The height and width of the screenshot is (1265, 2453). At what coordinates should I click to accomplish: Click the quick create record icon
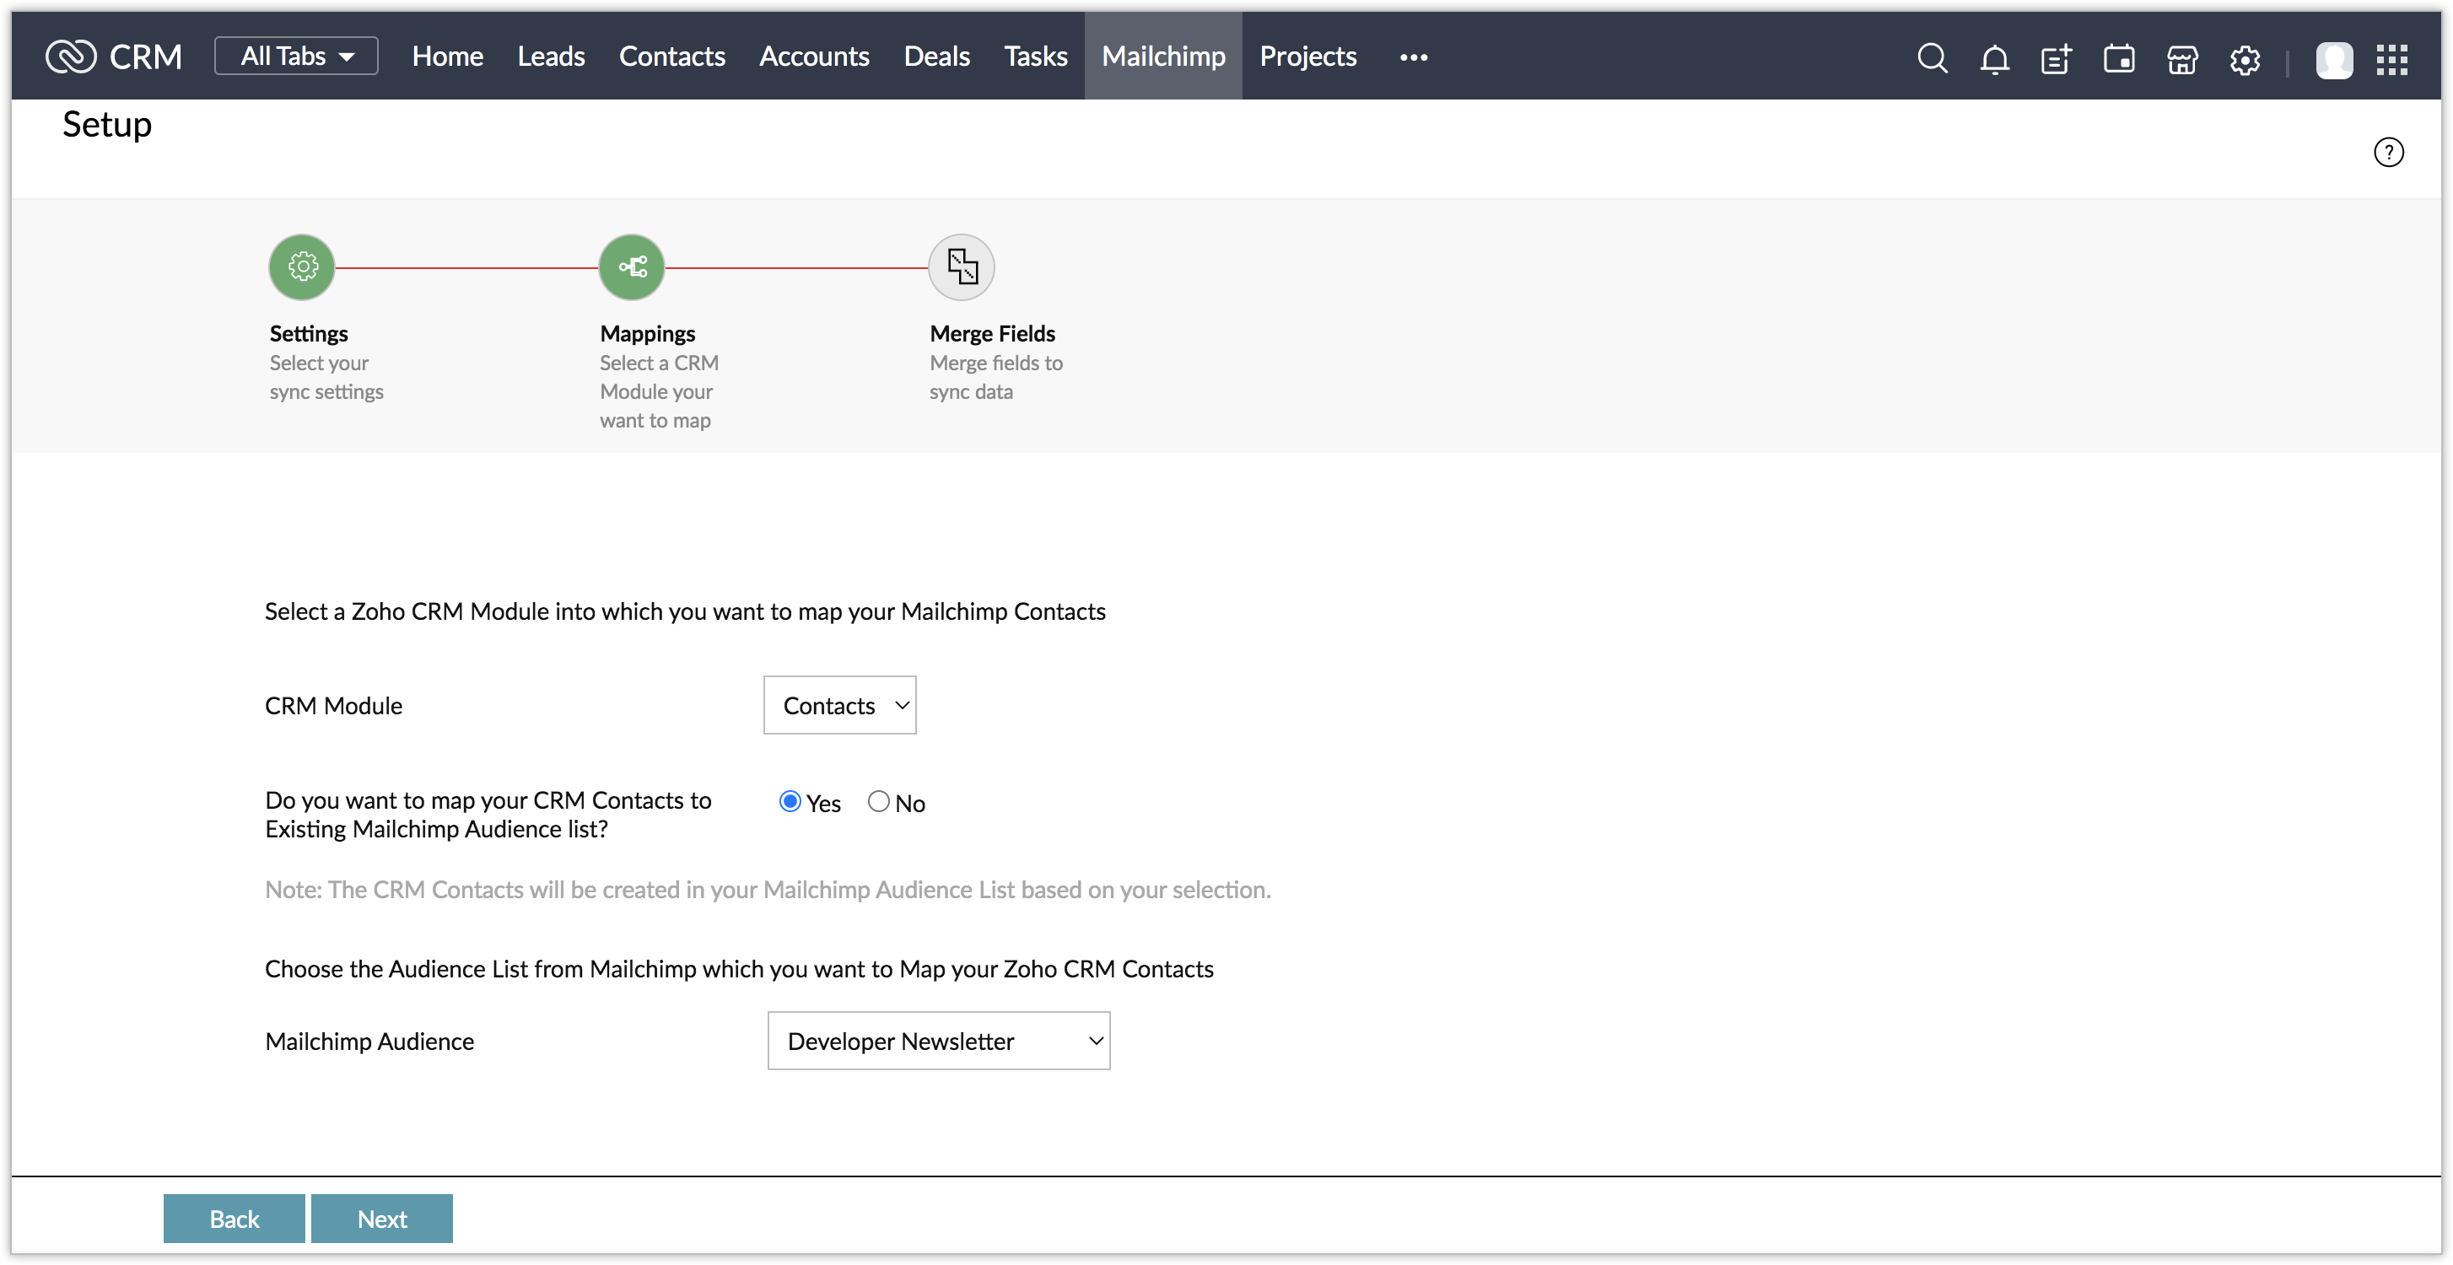2056,59
